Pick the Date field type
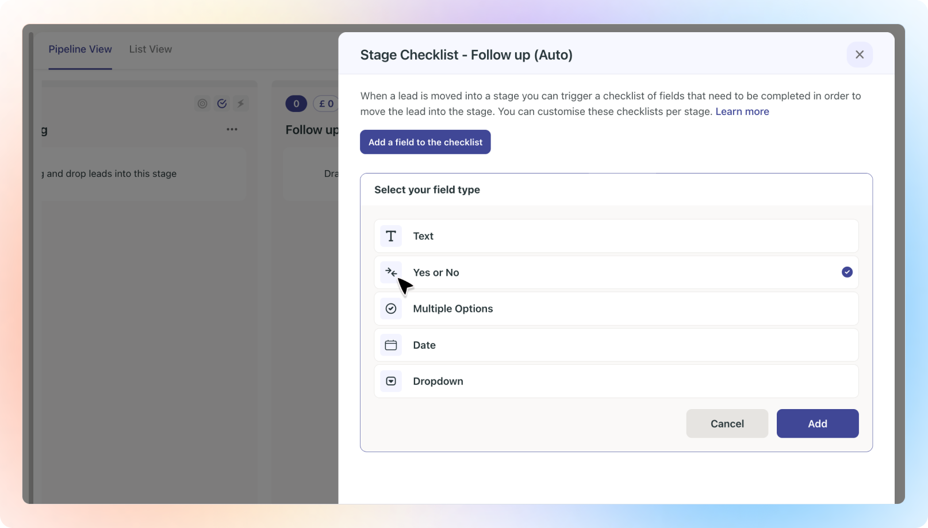This screenshot has width=928, height=528. pos(615,345)
